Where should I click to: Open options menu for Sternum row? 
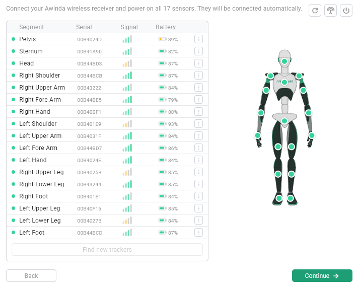pos(198,51)
